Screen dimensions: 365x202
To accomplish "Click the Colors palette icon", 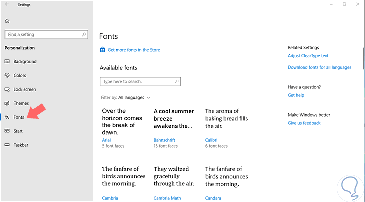I will coord(7,75).
